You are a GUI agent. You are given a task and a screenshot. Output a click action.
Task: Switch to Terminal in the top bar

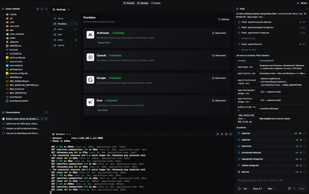(x=129, y=3)
